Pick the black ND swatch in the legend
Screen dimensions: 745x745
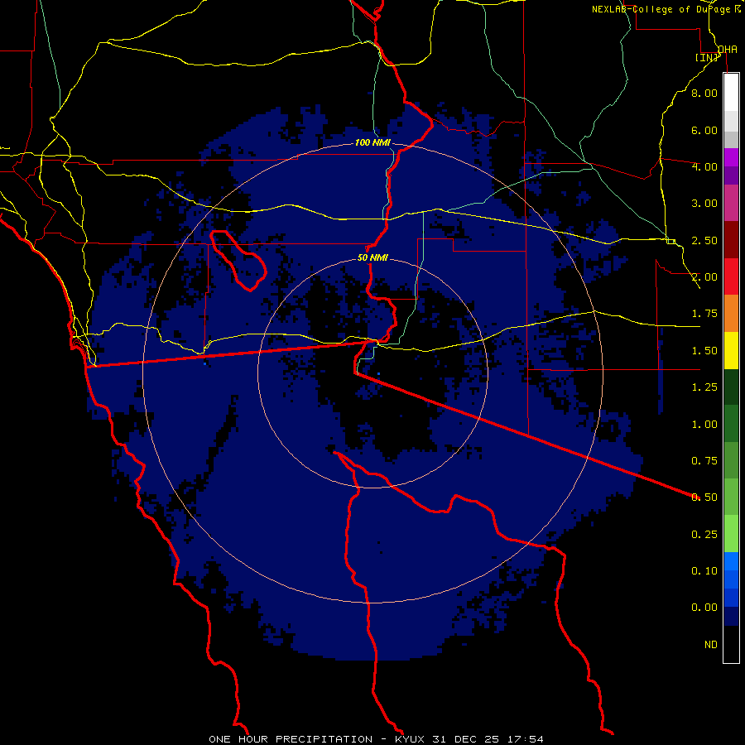click(731, 644)
